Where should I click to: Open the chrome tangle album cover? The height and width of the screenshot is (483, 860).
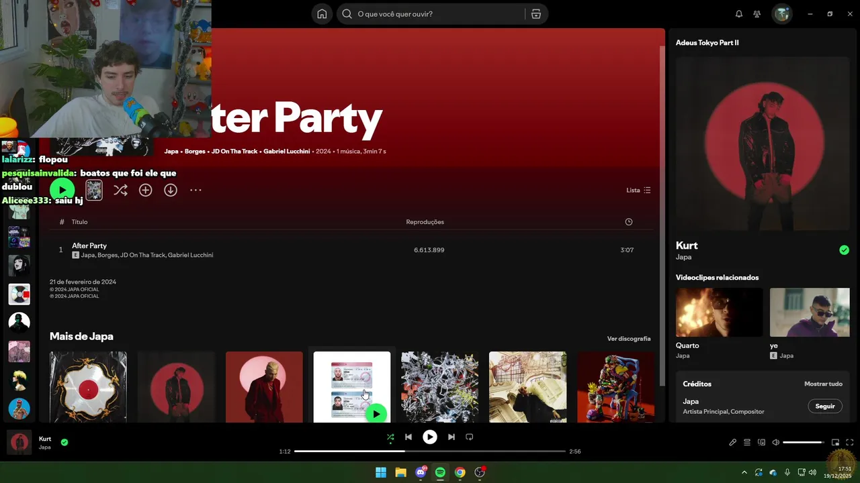(x=440, y=387)
